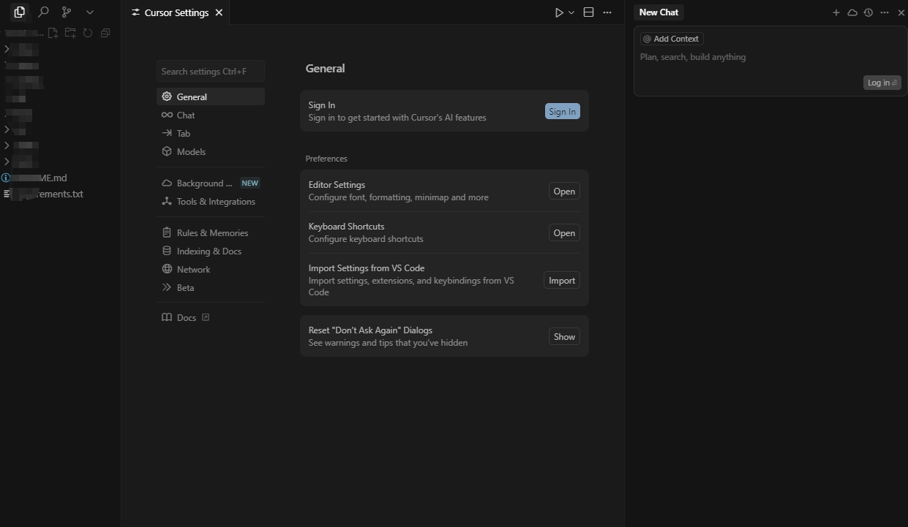Close the Cursor Settings tab
This screenshot has height=527, width=908.
pyautogui.click(x=219, y=12)
